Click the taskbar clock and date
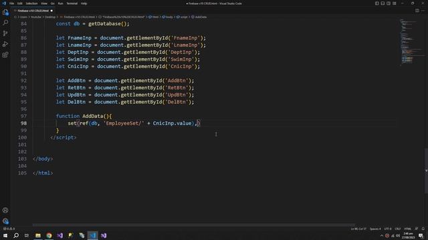This screenshot has width=428, height=240. pos(408,235)
